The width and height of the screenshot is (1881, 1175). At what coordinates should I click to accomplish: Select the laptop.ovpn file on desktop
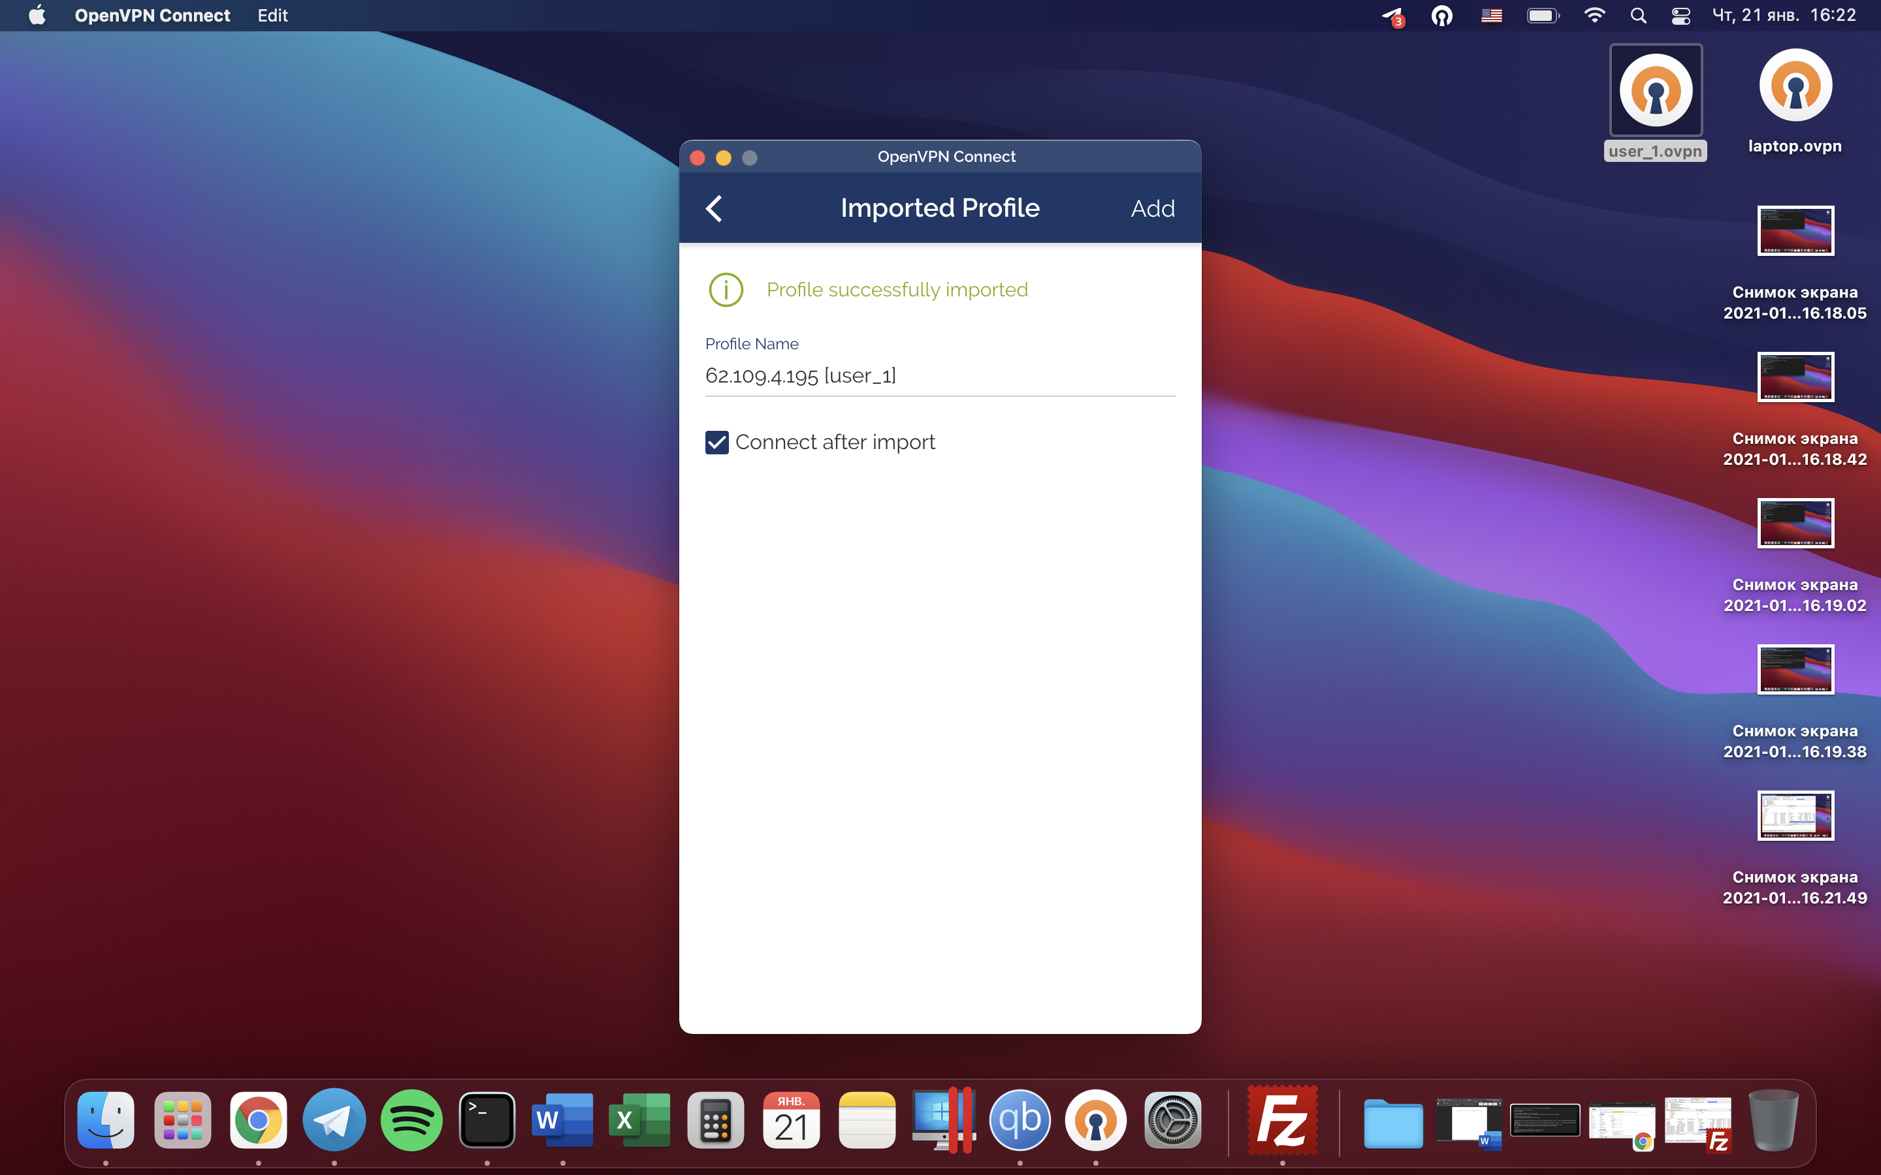tap(1795, 87)
